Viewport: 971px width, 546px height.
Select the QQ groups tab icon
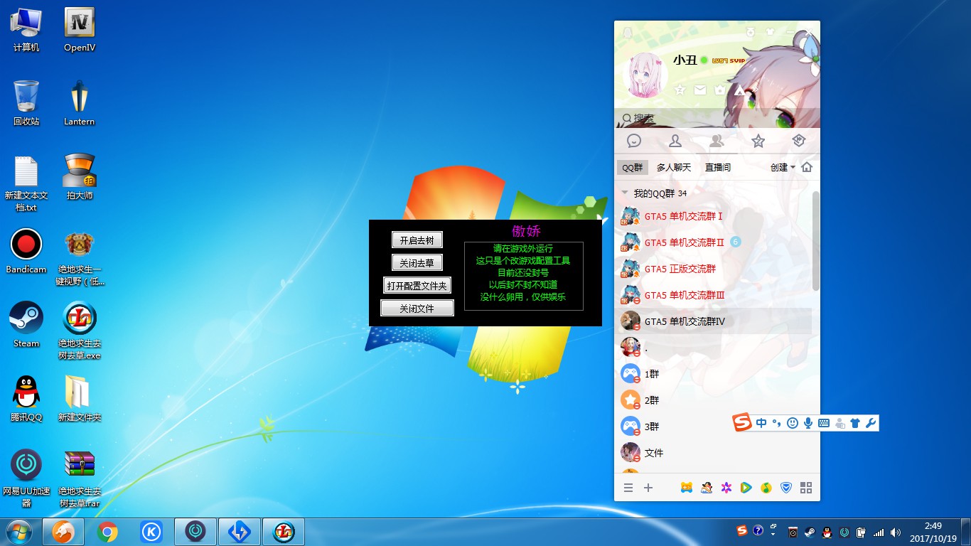pos(717,141)
